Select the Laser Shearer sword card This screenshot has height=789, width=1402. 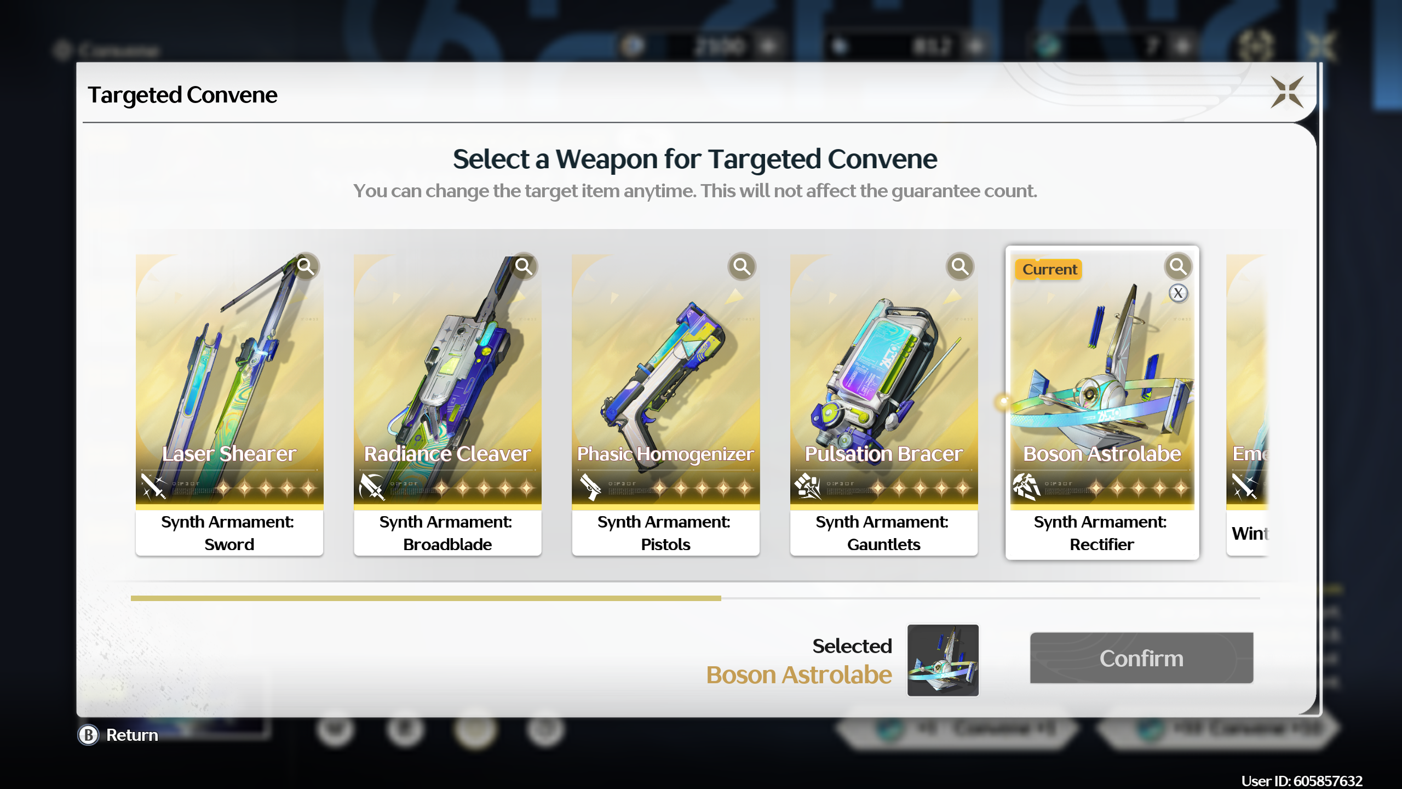click(x=229, y=404)
